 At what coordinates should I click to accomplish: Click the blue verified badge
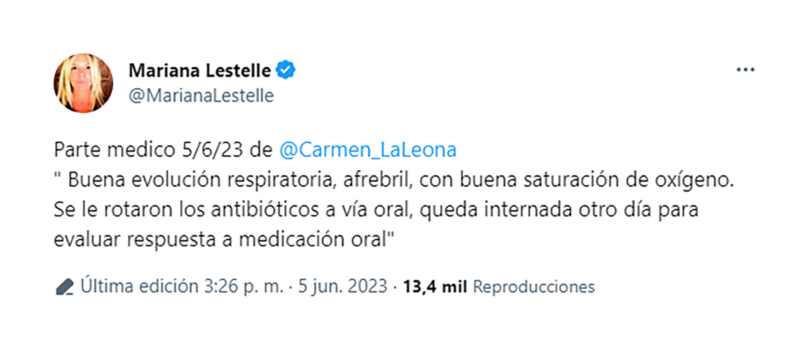tap(286, 70)
